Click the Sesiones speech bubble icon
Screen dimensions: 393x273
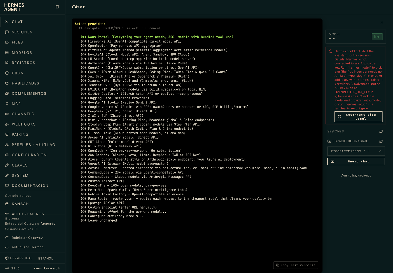(7, 32)
